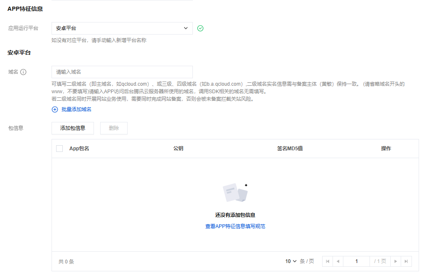This screenshot has height=273, width=424.
Task: Go to the previous page arrow
Action: click(x=338, y=261)
